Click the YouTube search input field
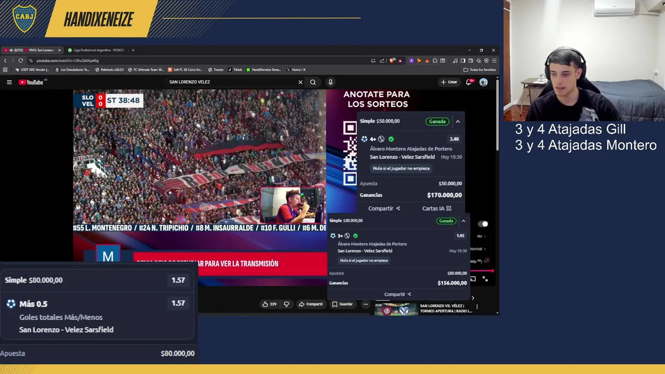The height and width of the screenshot is (374, 665). [x=231, y=82]
